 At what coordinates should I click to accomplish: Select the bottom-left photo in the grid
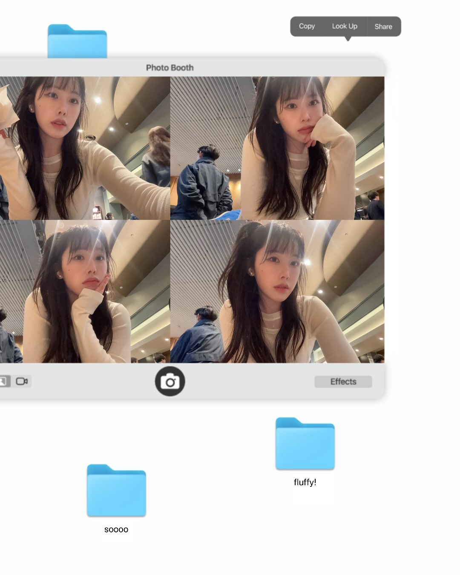point(85,291)
